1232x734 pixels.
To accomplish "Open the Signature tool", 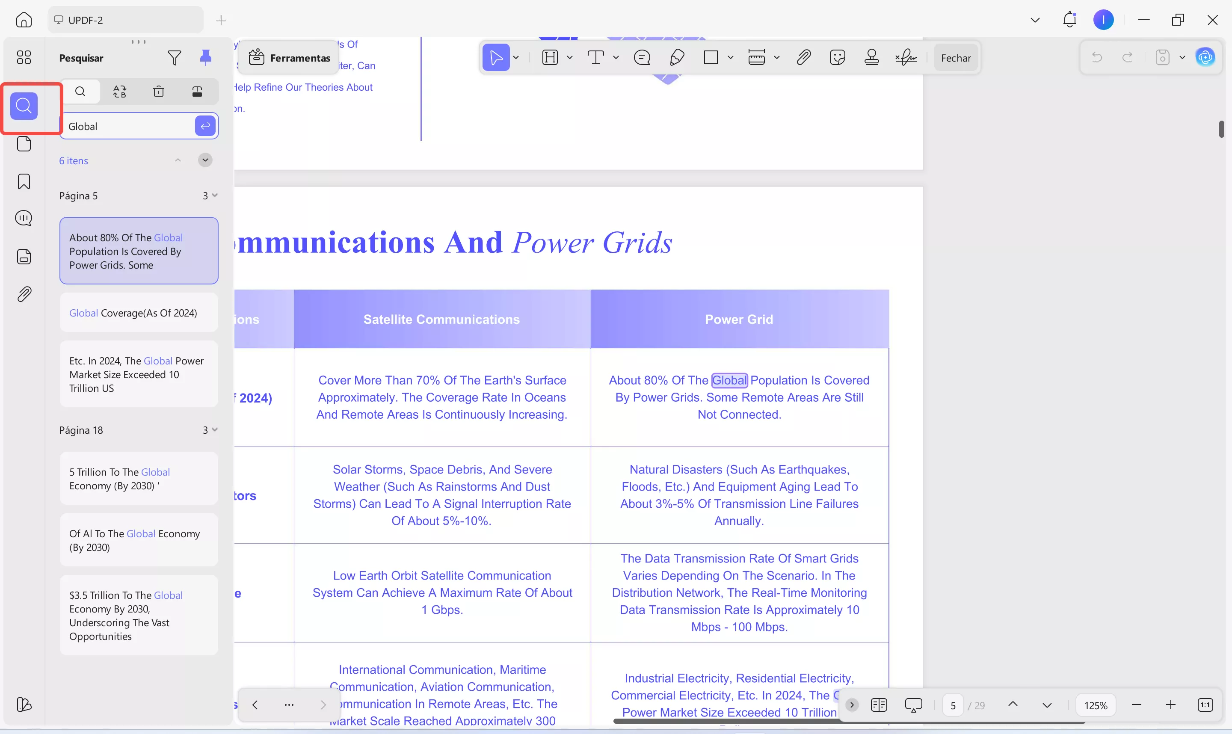I will point(906,58).
